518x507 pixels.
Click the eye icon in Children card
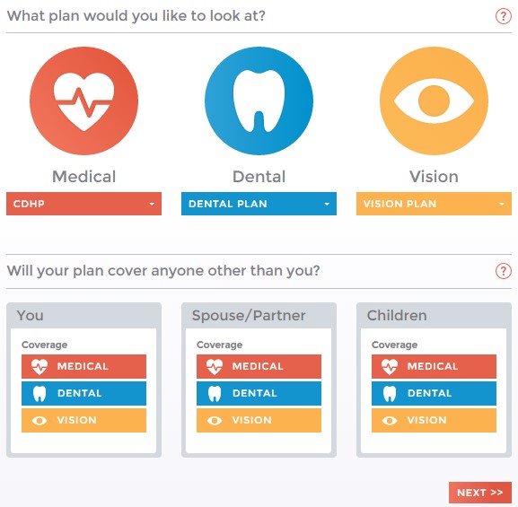coord(390,421)
